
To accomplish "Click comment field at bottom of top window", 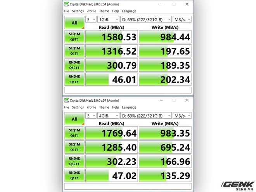I will [128, 90].
